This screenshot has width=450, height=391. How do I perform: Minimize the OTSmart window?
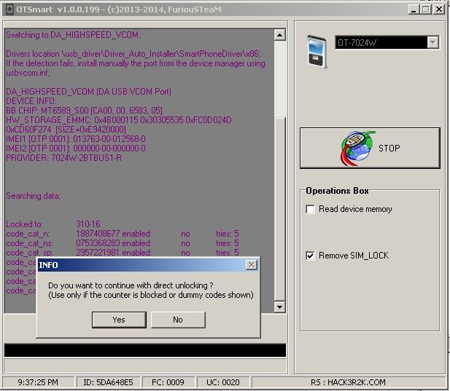[413, 9]
